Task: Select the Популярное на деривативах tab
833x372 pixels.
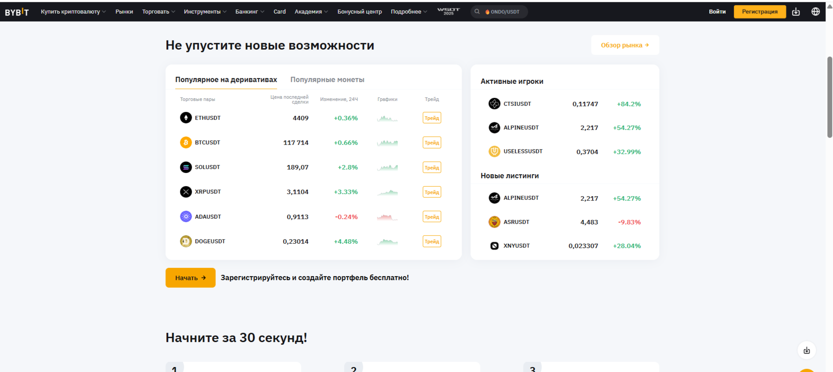Action: point(226,80)
